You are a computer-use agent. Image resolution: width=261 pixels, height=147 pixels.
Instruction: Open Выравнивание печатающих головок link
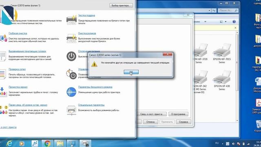(x=27, y=51)
